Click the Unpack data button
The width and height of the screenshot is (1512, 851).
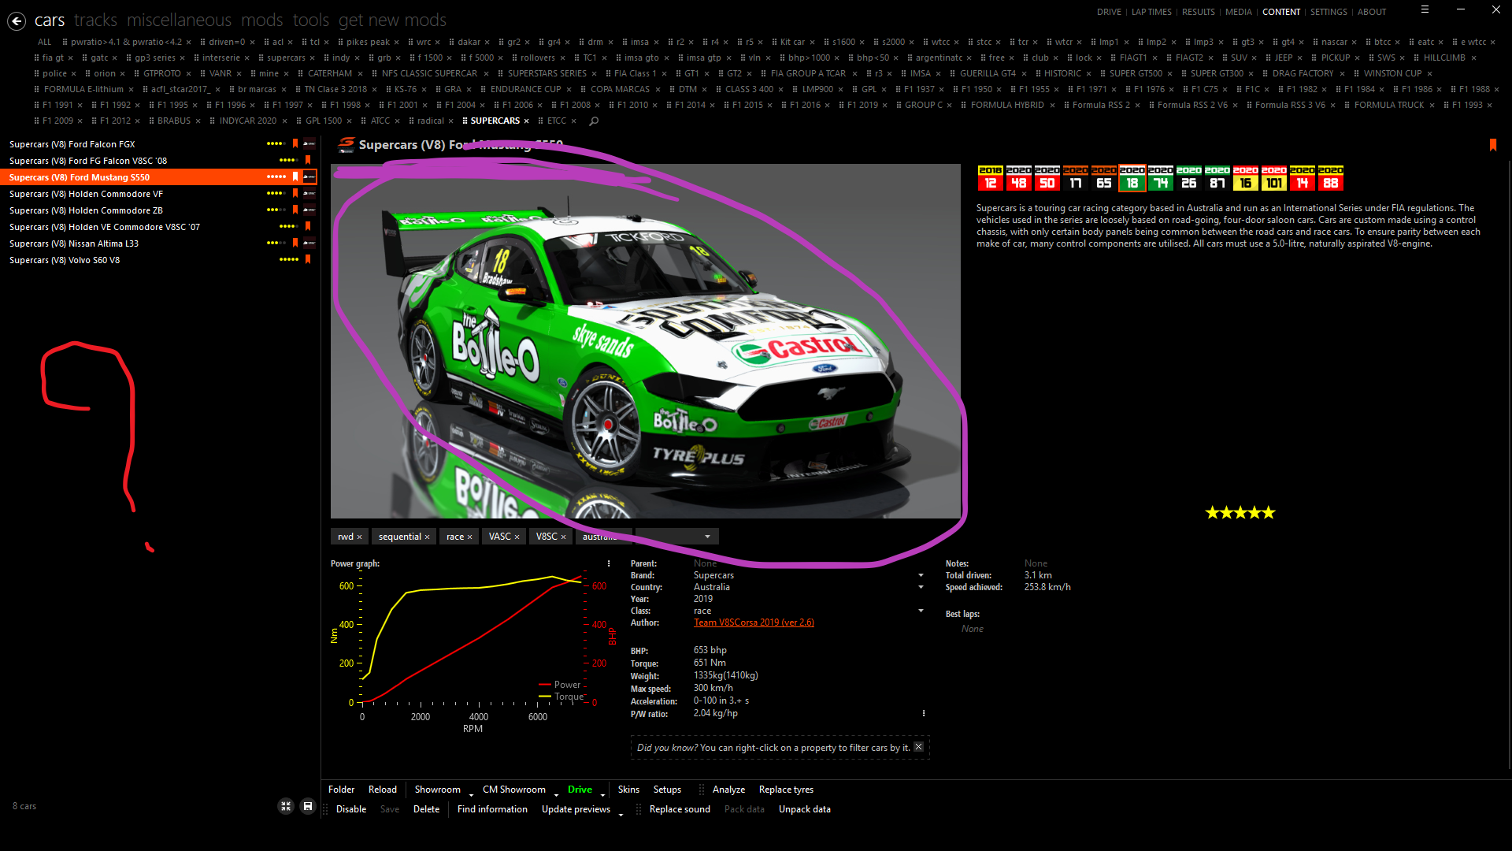pos(804,808)
